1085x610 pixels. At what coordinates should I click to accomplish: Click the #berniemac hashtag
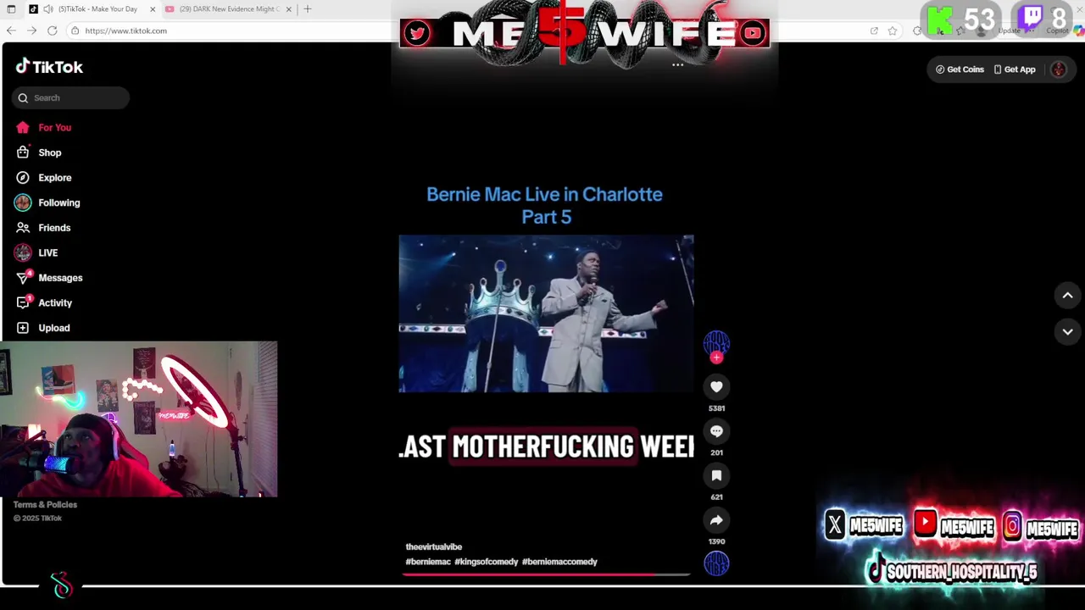[x=428, y=562]
